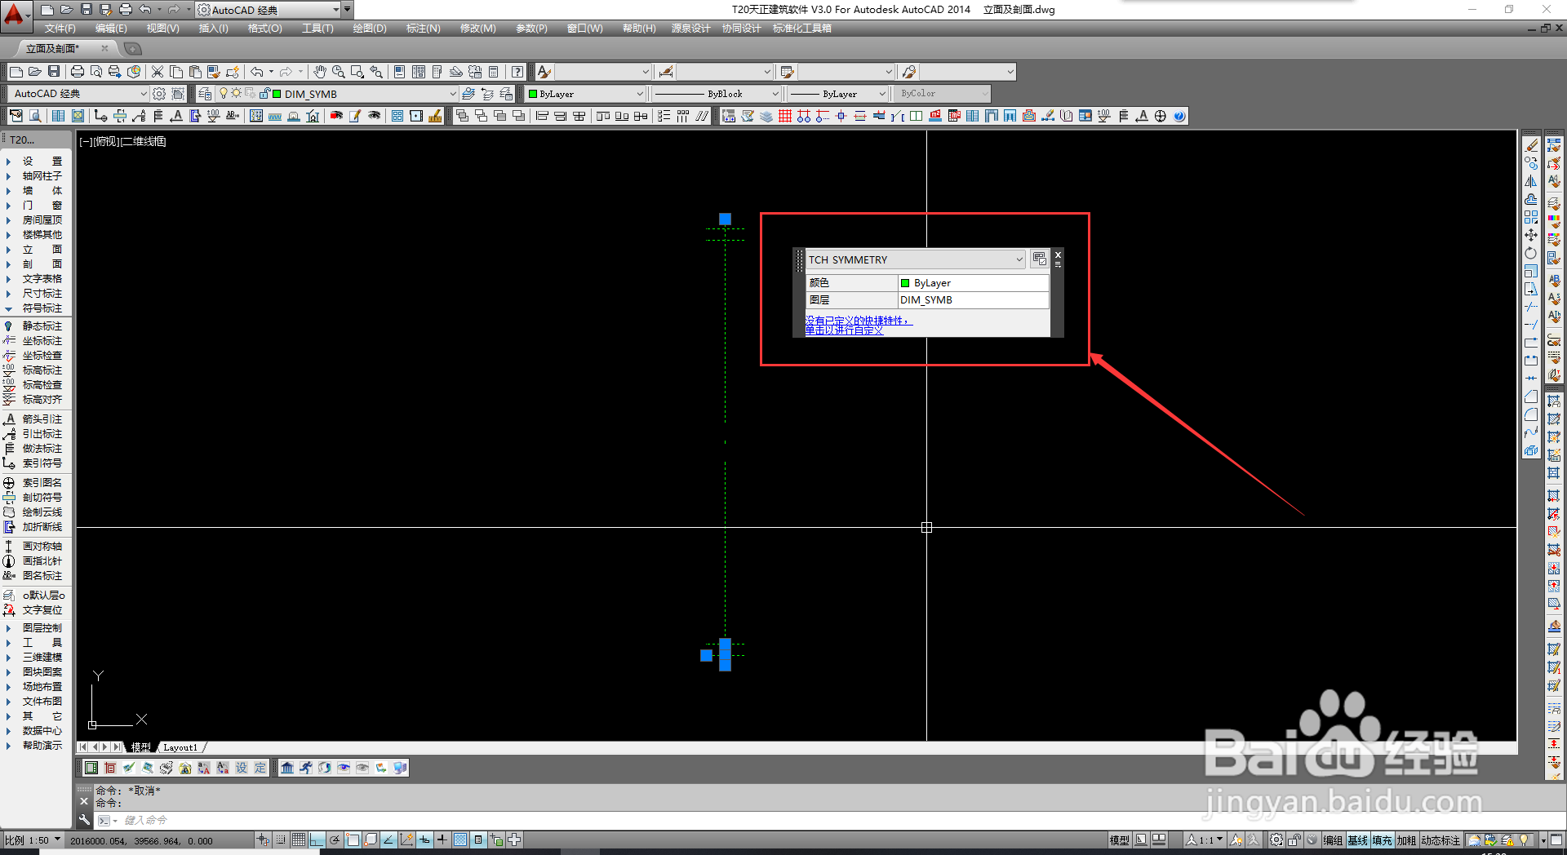The height and width of the screenshot is (855, 1567).
Task: Toggle Ortho mode in status bar
Action: [x=317, y=839]
